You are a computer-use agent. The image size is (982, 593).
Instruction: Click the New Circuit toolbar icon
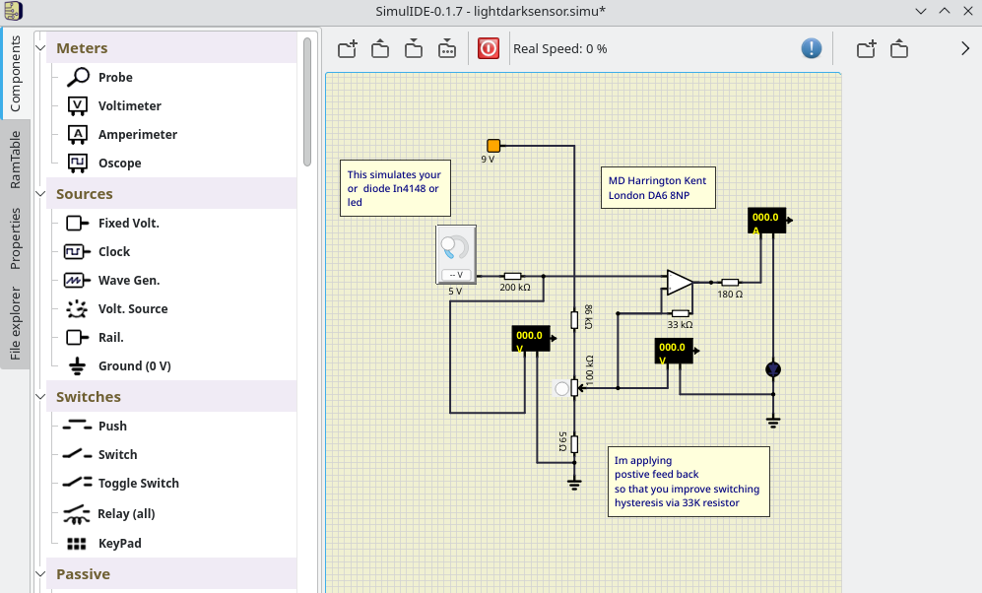tap(347, 48)
